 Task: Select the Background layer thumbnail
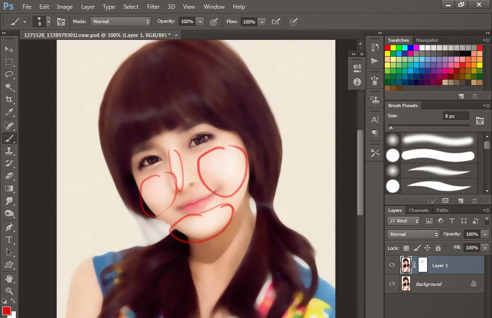[406, 283]
